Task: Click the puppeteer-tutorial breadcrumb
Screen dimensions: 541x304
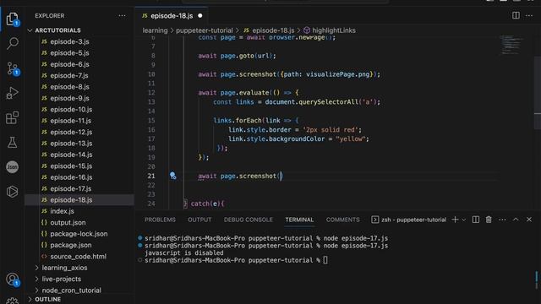Action: pyautogui.click(x=205, y=30)
